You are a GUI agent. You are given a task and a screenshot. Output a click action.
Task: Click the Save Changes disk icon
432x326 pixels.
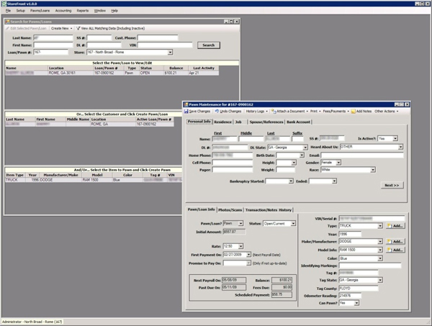pyautogui.click(x=186, y=112)
